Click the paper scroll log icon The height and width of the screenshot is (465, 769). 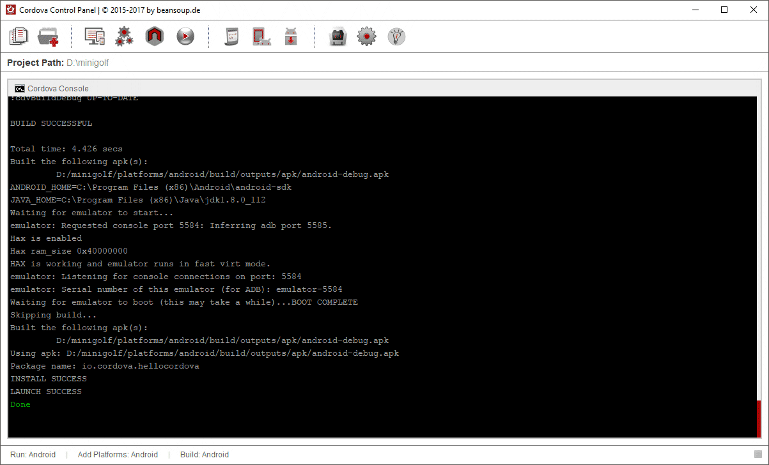pos(231,36)
